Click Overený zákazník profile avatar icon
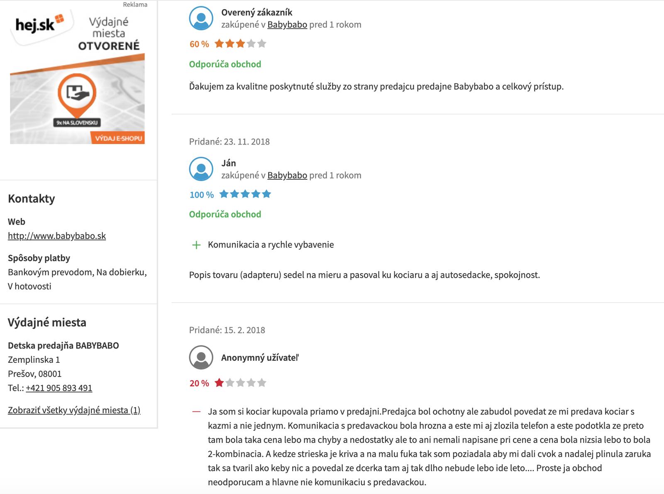The image size is (664, 494). [201, 18]
